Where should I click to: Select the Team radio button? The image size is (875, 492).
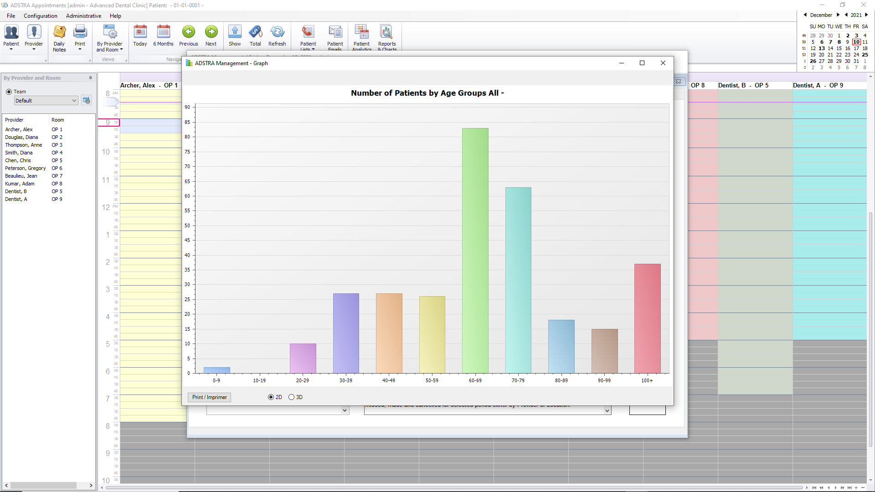[x=9, y=92]
